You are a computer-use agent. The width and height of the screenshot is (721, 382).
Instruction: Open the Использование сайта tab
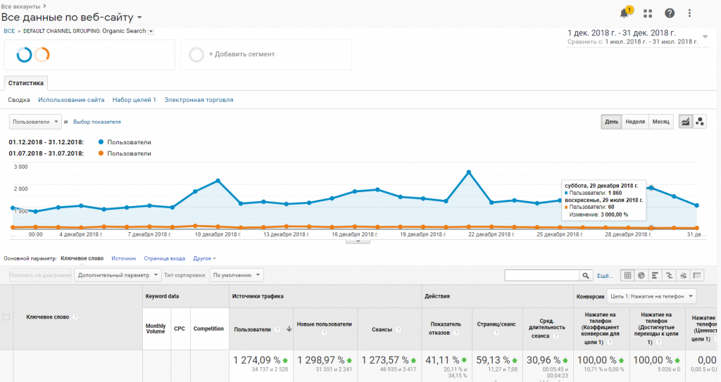coord(71,100)
